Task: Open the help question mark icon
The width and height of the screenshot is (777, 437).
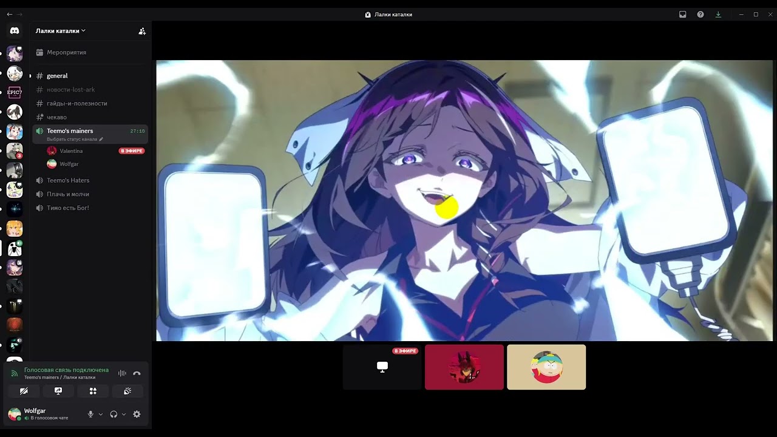Action: click(701, 15)
